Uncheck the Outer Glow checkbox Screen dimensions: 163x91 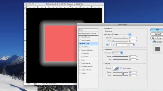pyautogui.click(x=80, y=43)
